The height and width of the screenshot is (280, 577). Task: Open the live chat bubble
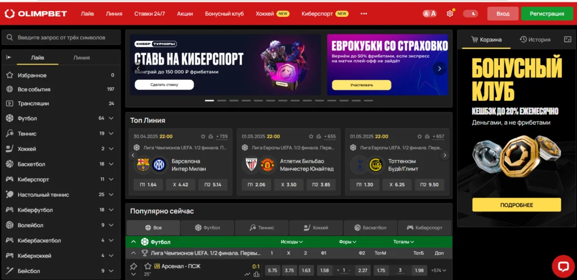[x=563, y=267]
